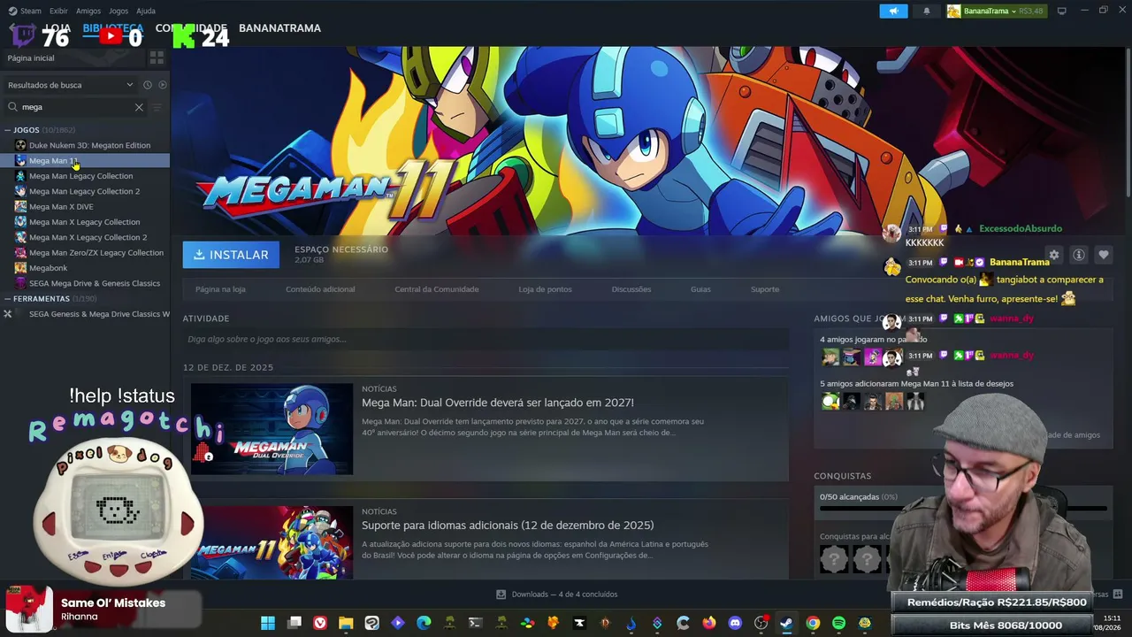This screenshot has height=637, width=1132.
Task: Open Spotify from taskbar
Action: coord(838,623)
